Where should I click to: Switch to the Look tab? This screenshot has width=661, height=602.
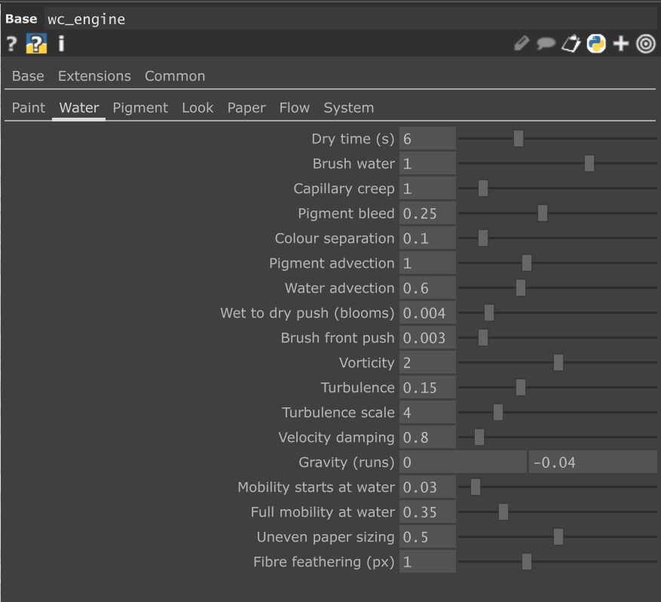click(x=197, y=108)
